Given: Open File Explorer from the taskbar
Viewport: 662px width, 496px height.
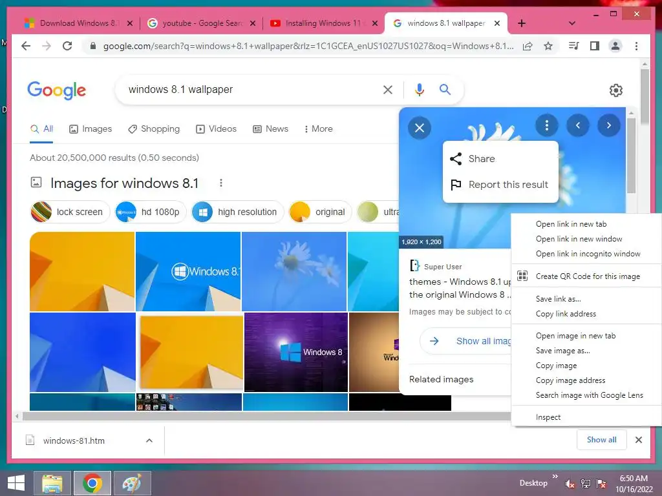Looking at the screenshot, I should coord(52,483).
